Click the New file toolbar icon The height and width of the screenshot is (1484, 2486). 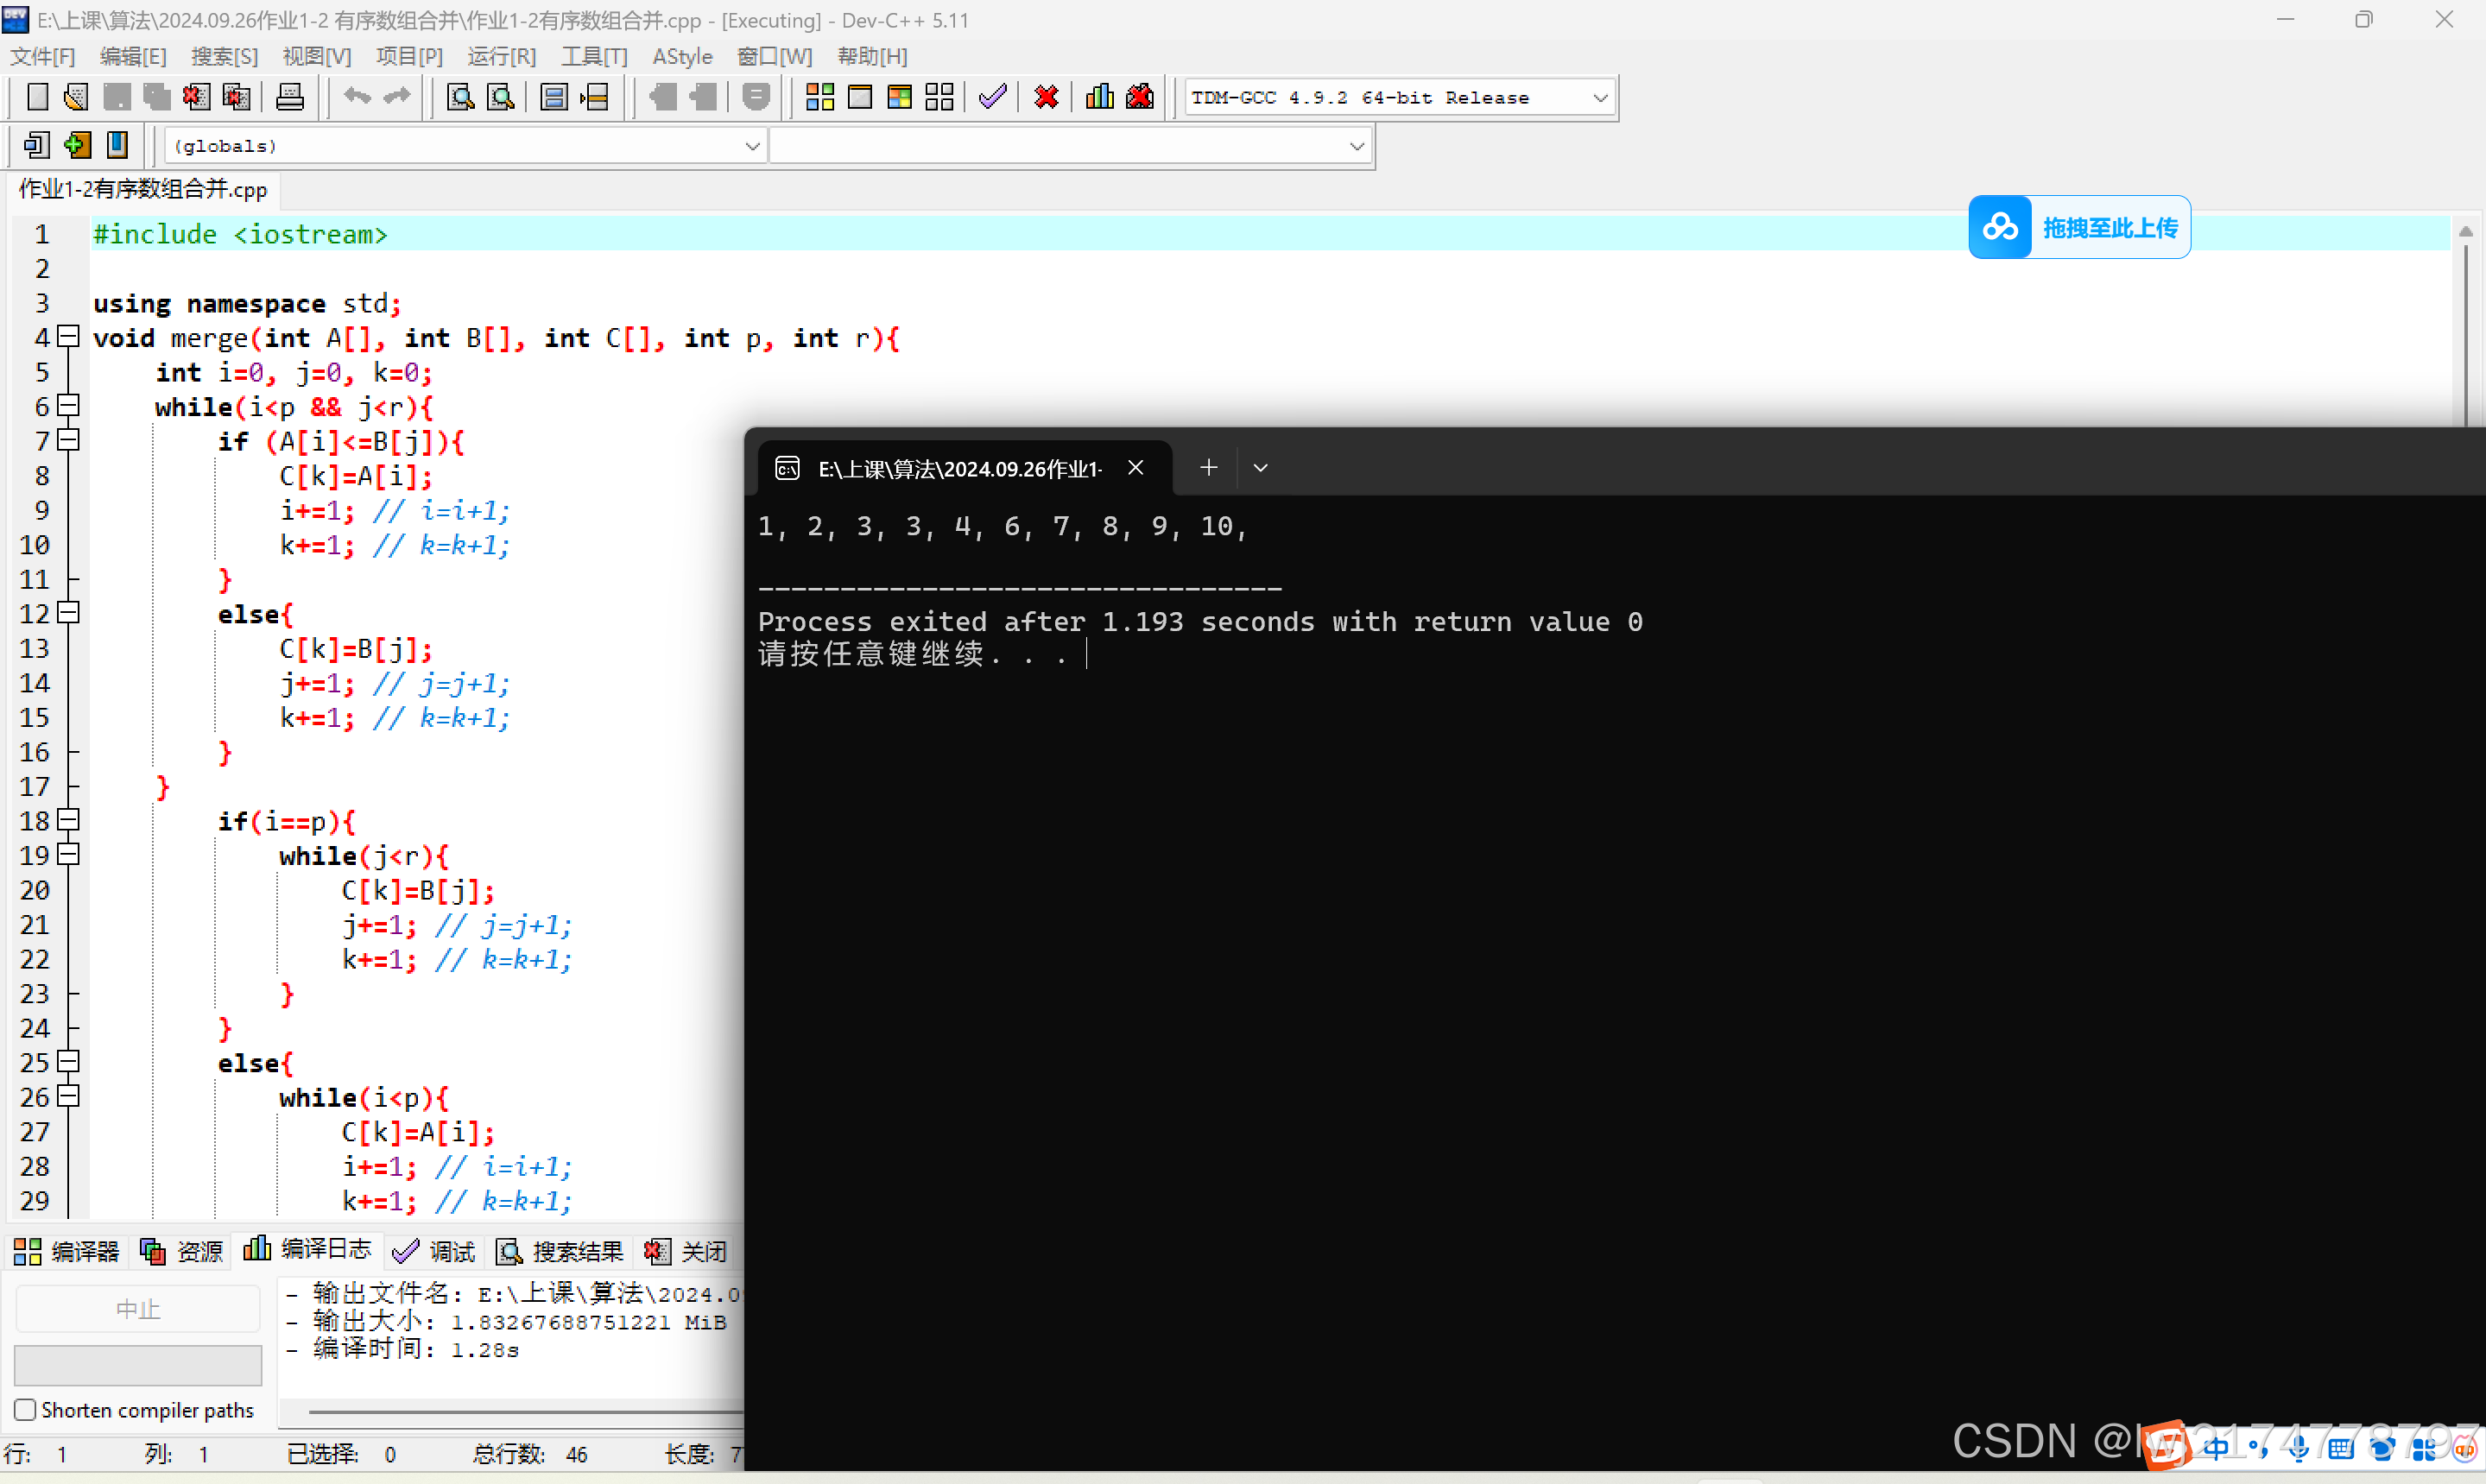37,97
